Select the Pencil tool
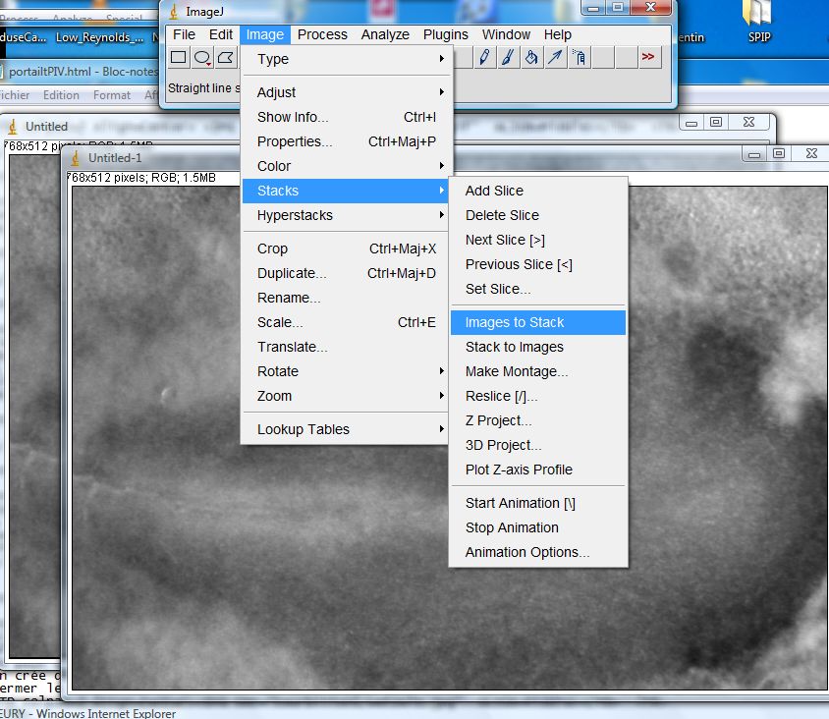Screen dimensions: 829x719 [x=483, y=58]
